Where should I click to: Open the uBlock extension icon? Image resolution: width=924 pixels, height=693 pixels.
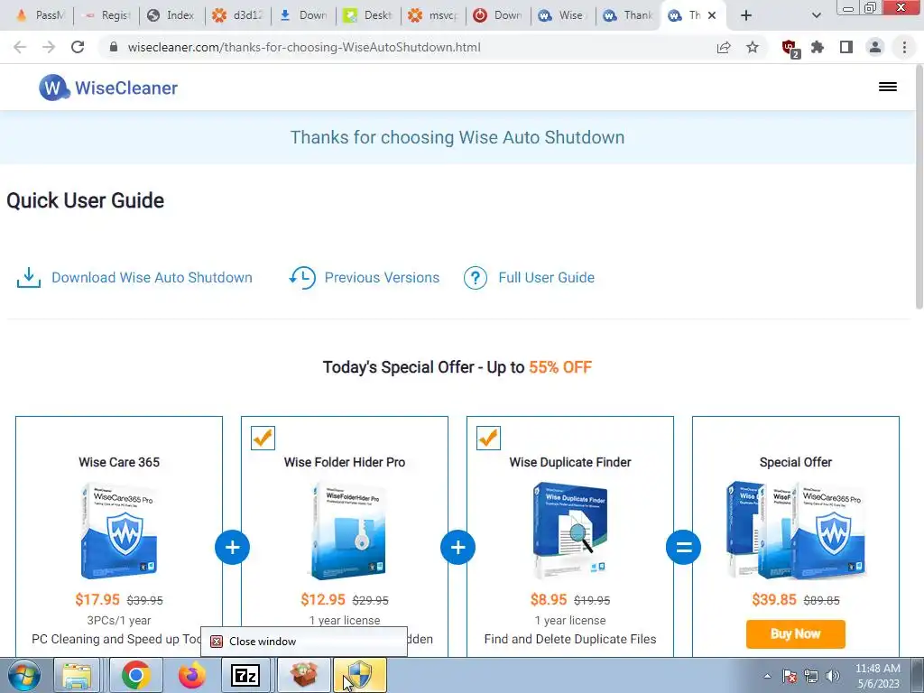[x=790, y=48]
